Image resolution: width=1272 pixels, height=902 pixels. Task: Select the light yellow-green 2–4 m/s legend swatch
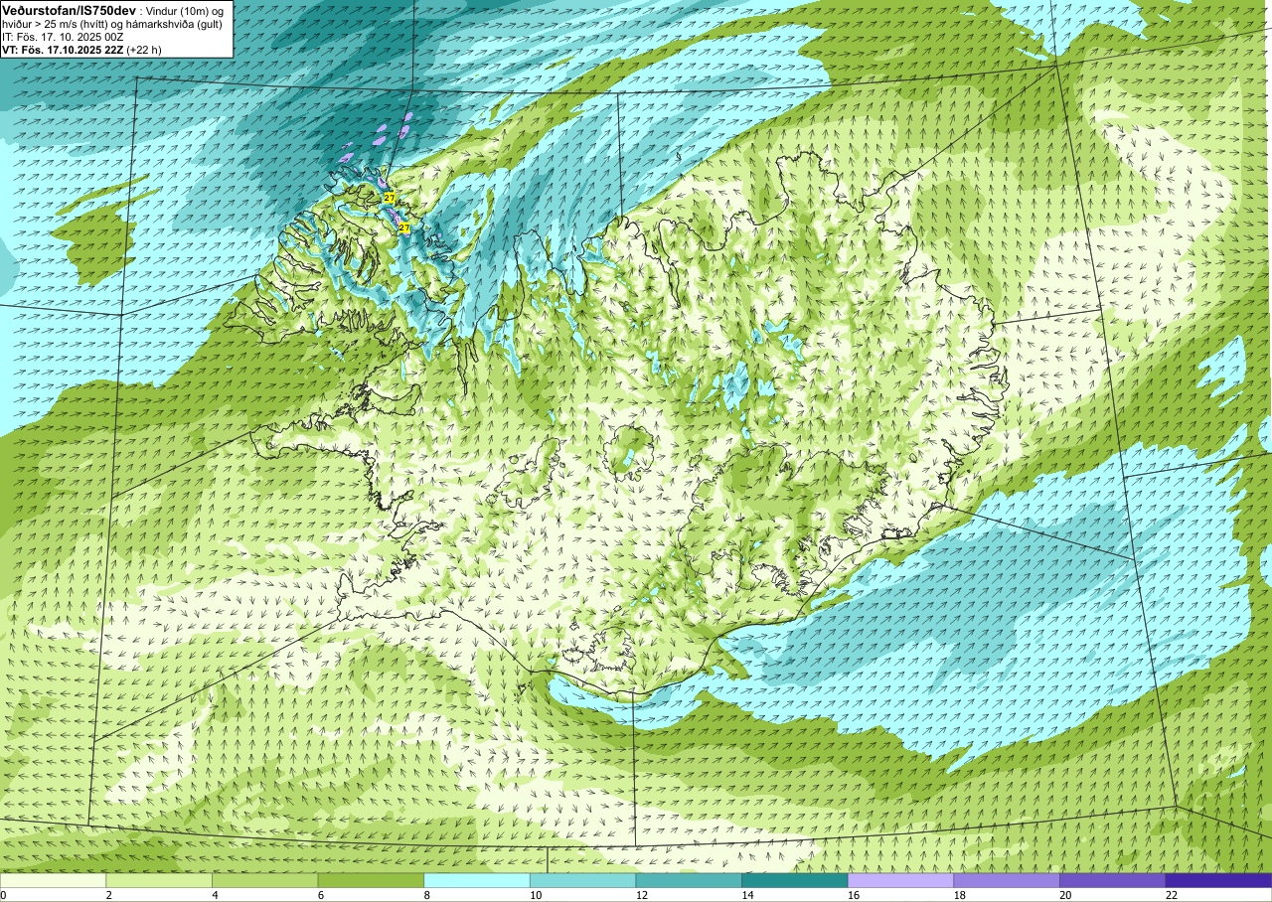159,880
